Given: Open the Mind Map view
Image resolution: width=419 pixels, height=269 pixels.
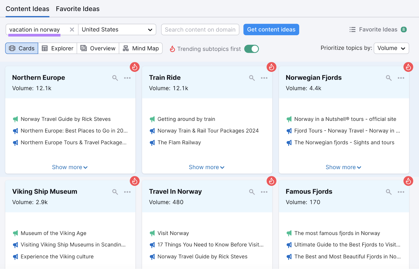Looking at the screenshot, I should point(141,48).
